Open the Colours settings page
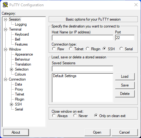Viewport: 141px width, 138px height. point(20,74)
